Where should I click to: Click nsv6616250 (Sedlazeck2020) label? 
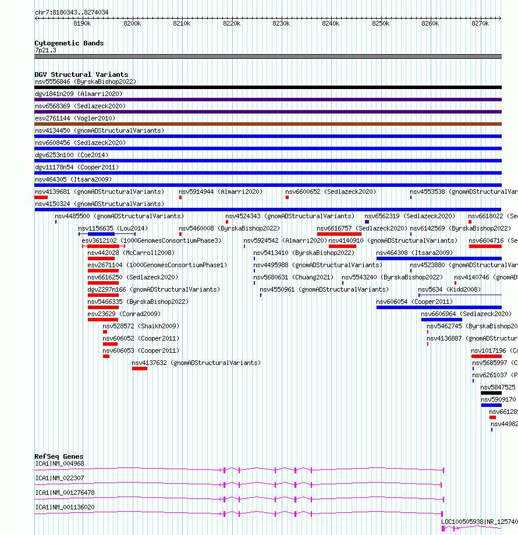[x=133, y=278]
